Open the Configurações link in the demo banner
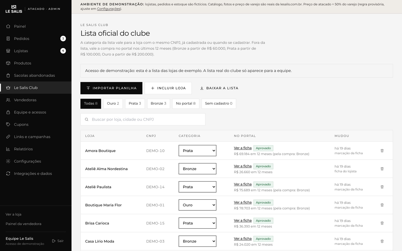 (x=109, y=9)
